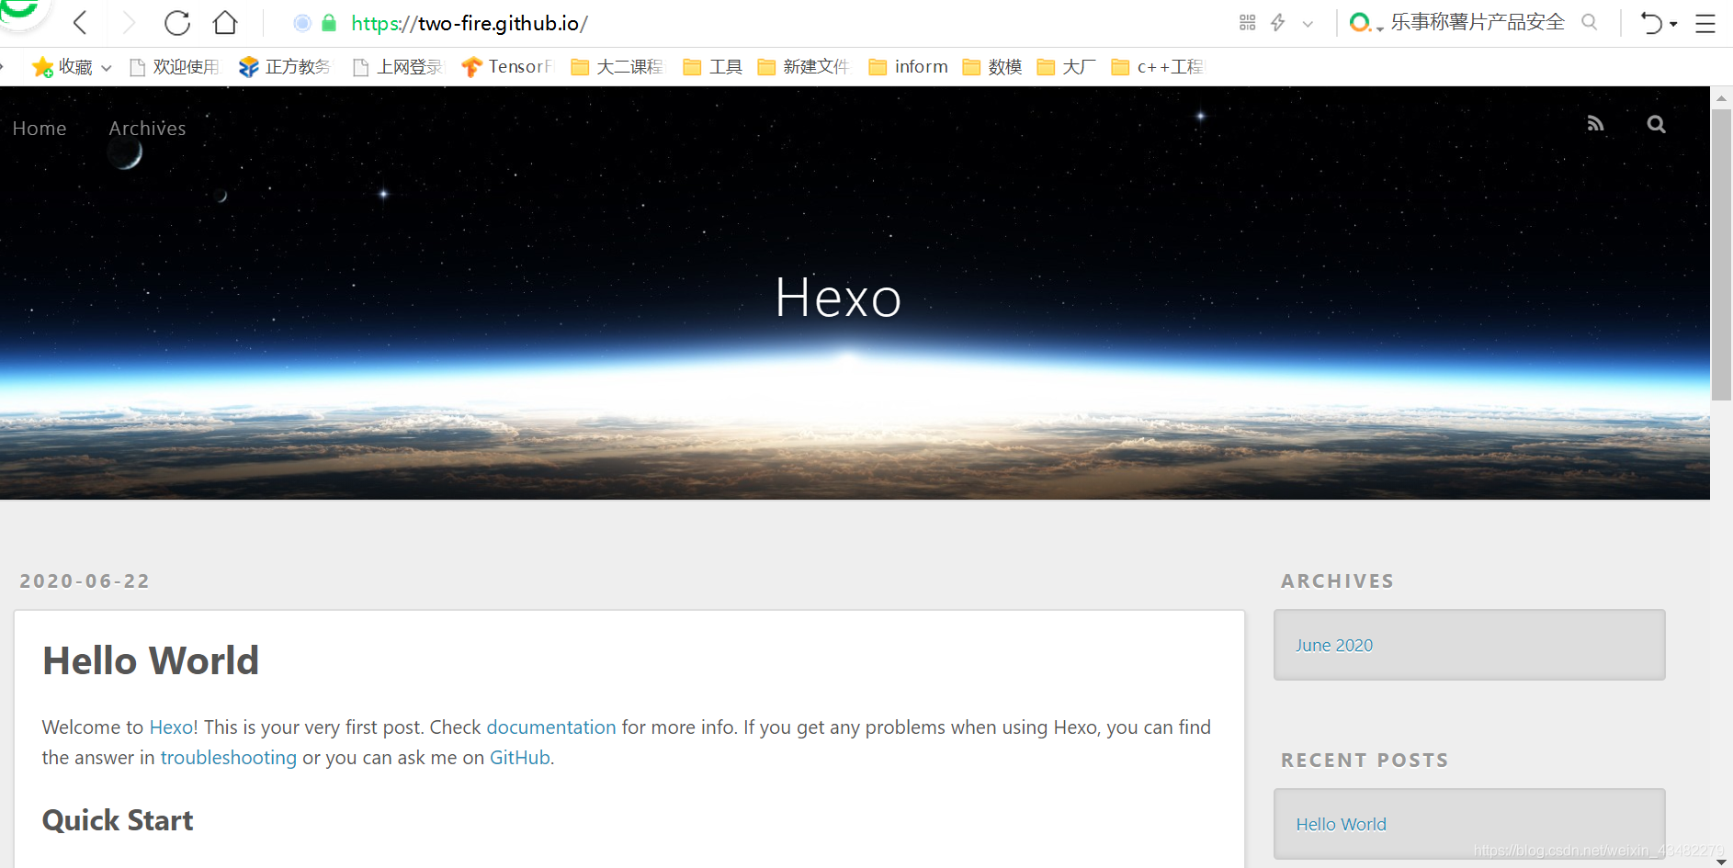Open June 2020 in Archives sidebar
Screen dimensions: 1733x868
pyautogui.click(x=1334, y=646)
